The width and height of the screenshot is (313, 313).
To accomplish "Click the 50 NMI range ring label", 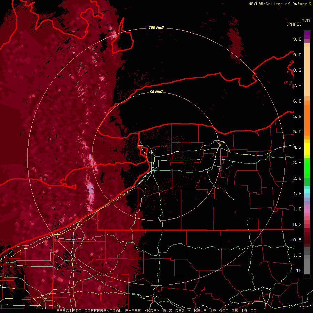I will [x=156, y=92].
